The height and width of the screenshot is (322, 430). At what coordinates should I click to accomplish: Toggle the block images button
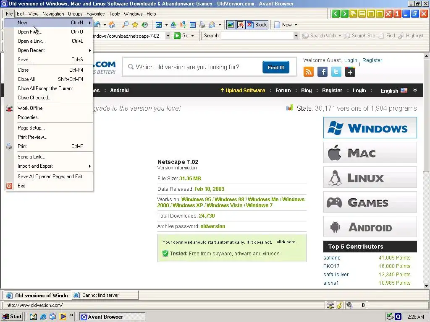231,25
